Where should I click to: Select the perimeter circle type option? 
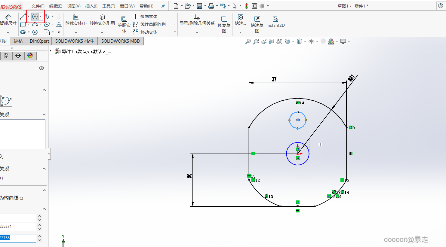pyautogui.click(x=6, y=101)
